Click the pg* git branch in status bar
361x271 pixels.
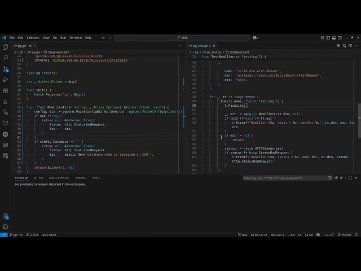point(14,235)
